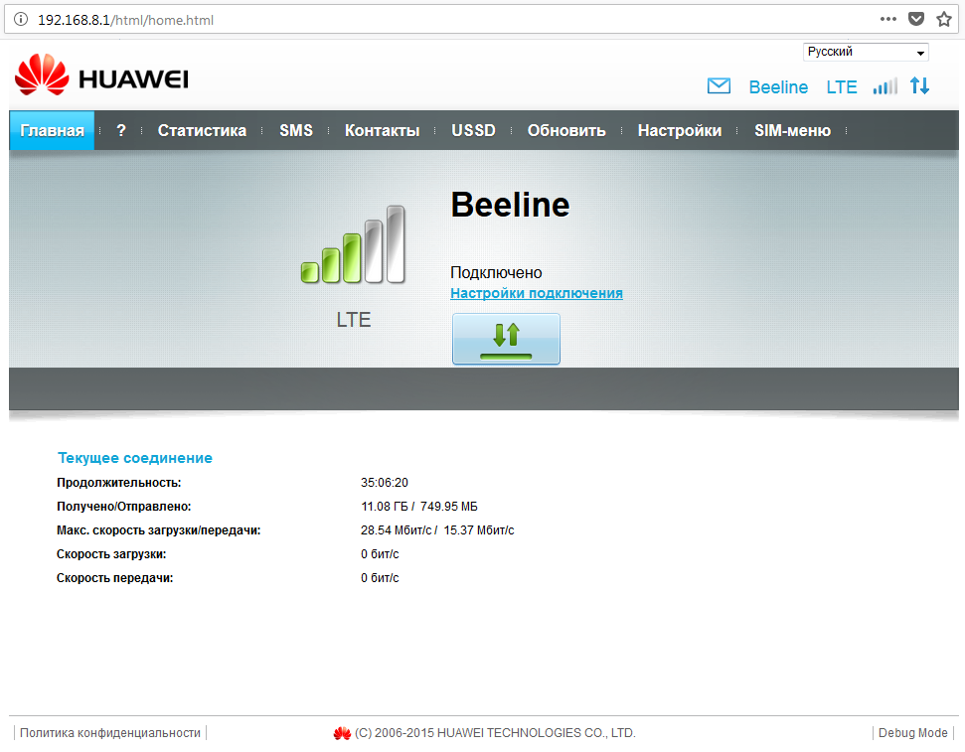This screenshot has height=752, width=965.
Task: Open the Настройки tab
Action: pos(680,130)
